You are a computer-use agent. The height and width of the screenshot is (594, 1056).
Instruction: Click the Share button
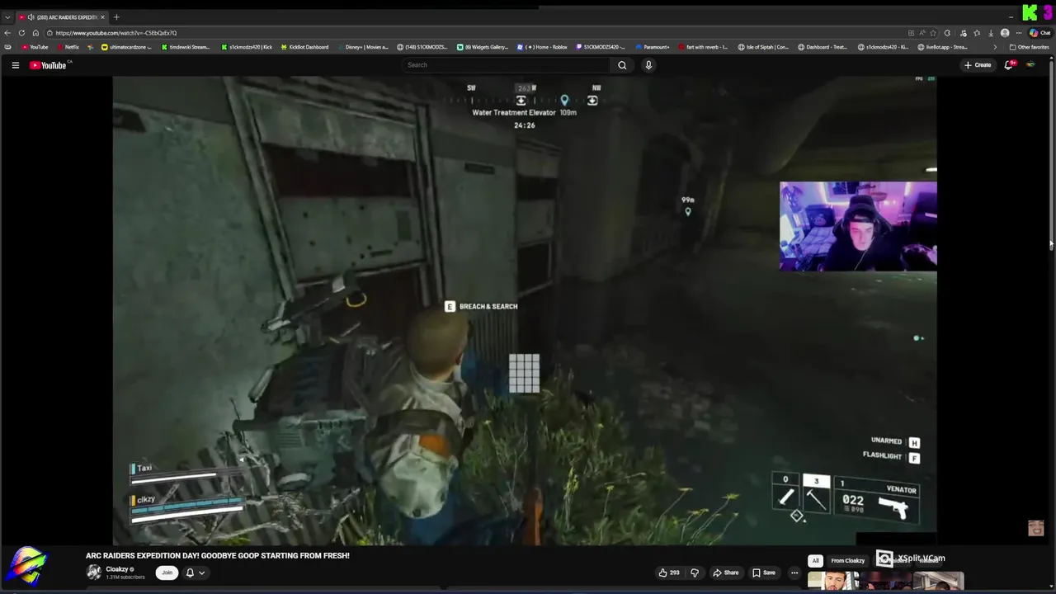click(x=726, y=573)
